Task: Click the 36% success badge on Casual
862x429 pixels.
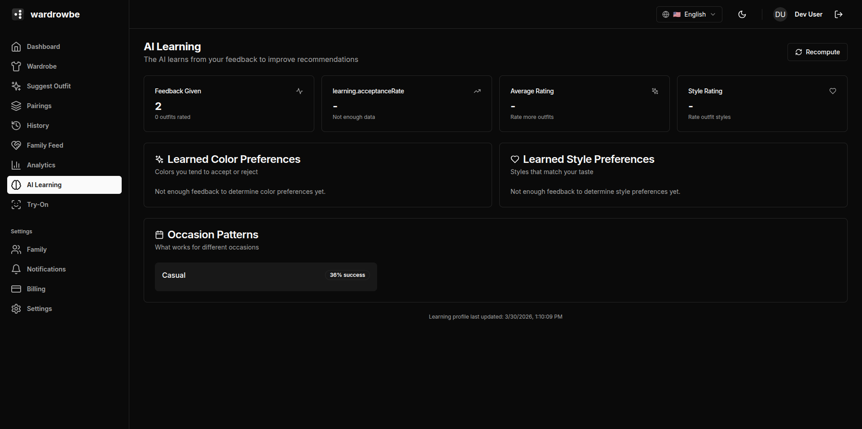Action: [347, 275]
